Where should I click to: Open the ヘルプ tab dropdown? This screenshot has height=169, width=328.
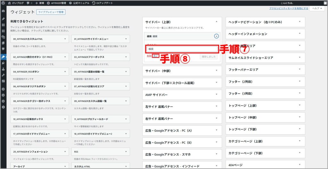click(317, 9)
